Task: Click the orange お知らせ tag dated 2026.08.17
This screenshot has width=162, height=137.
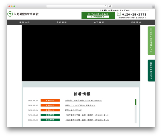Action: [50, 105]
